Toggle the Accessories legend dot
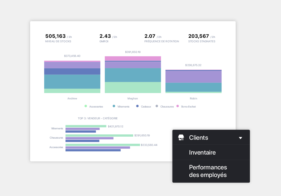This screenshot has width=281, height=196. tap(86, 106)
